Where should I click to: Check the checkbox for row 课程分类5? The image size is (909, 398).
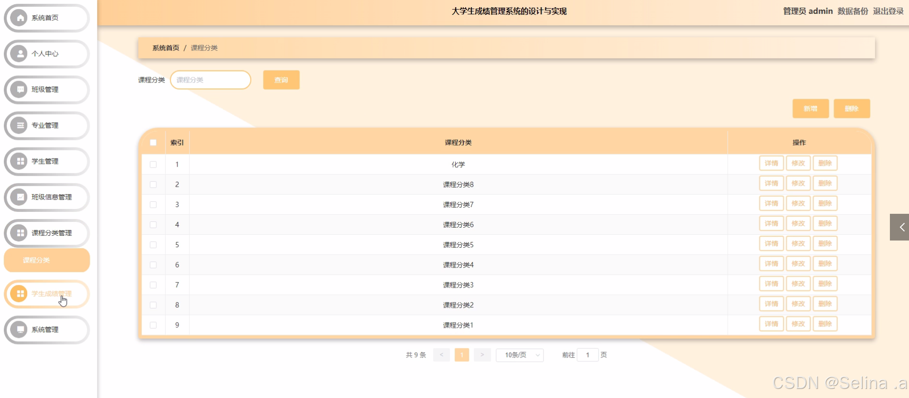(153, 245)
